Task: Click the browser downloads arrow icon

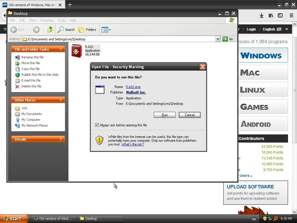Action: [262, 16]
